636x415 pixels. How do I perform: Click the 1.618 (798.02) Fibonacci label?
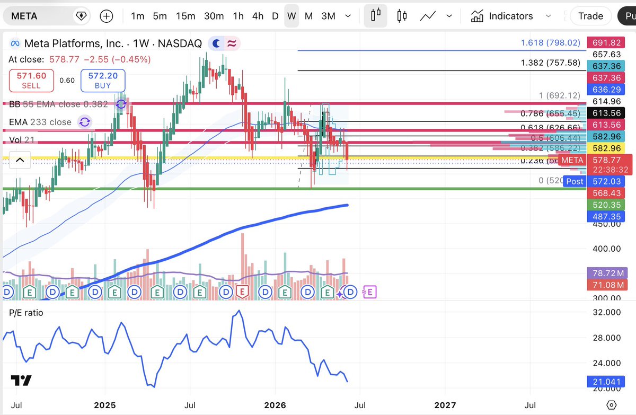click(x=551, y=43)
